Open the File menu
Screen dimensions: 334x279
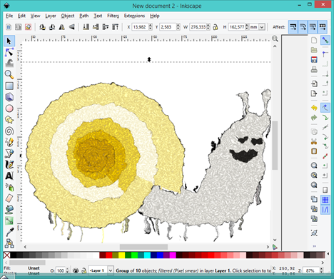(9, 16)
